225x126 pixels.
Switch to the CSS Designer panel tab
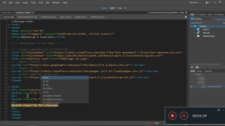tap(219, 15)
